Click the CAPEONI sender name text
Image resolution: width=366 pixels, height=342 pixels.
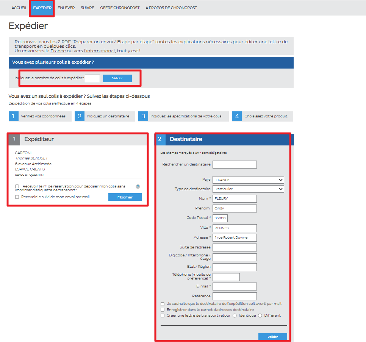23,153
